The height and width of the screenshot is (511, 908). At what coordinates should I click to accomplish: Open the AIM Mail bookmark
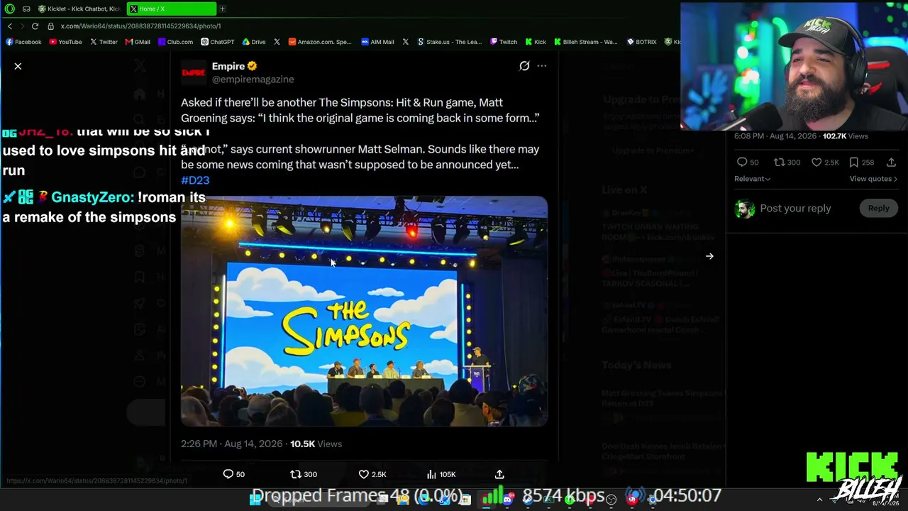point(377,42)
